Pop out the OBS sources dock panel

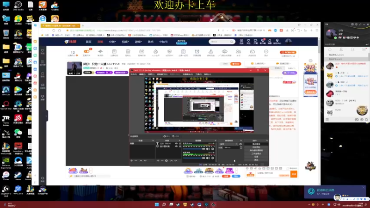[x=179, y=141]
